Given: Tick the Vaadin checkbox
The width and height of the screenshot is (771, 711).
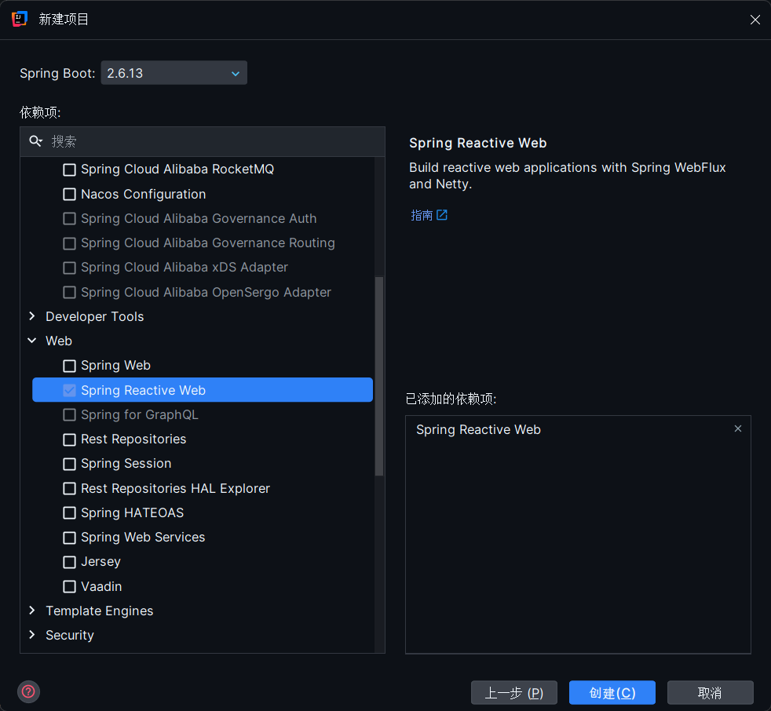Looking at the screenshot, I should (69, 586).
